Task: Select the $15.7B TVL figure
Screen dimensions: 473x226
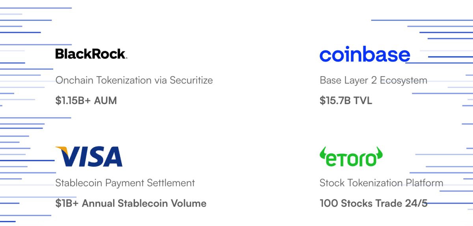Action: 346,101
